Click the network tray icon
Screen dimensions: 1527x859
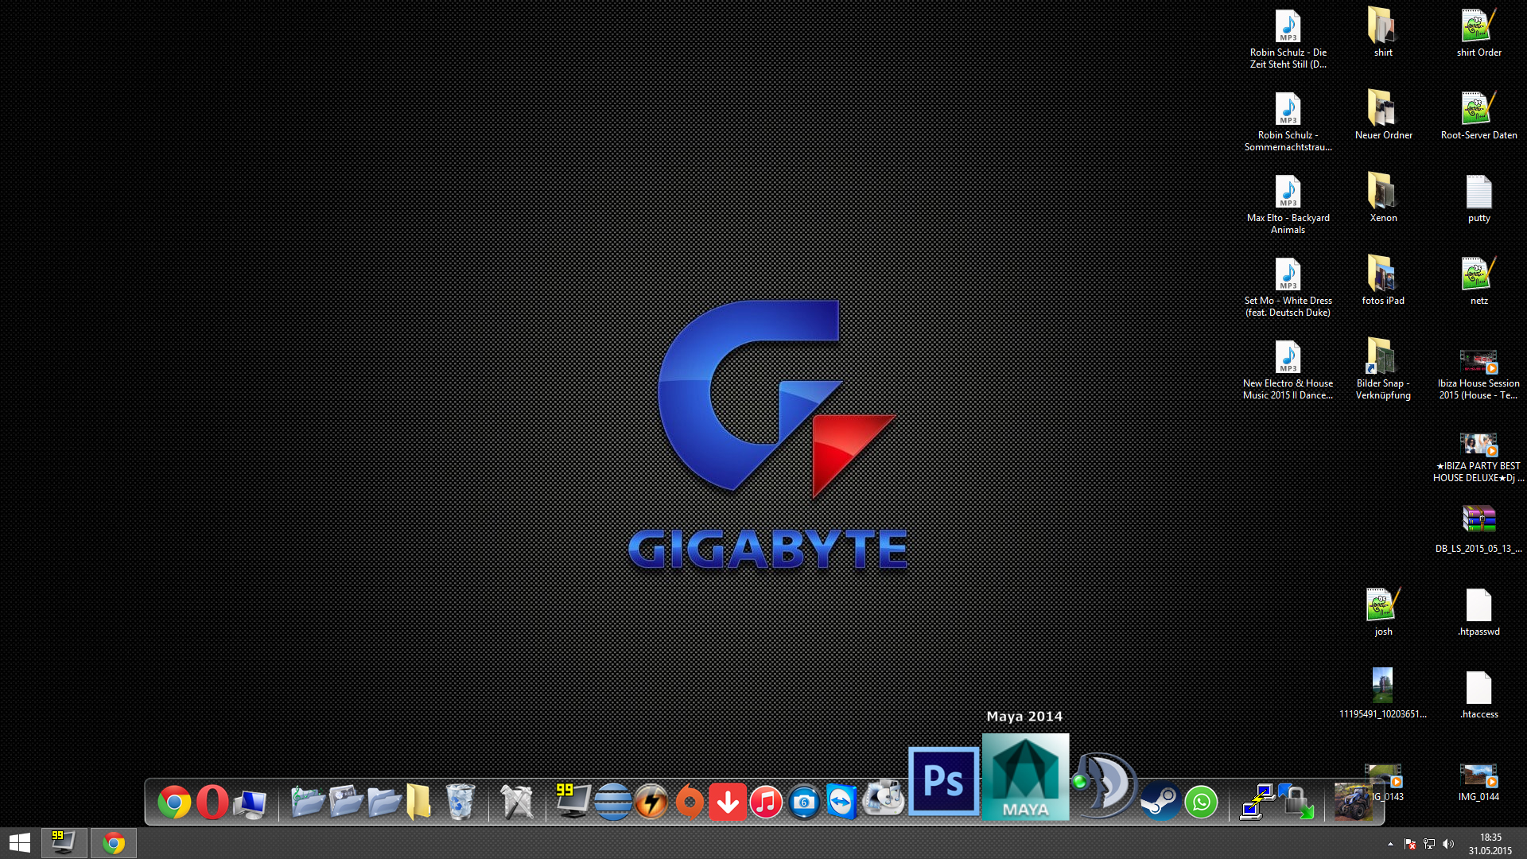pos(1429,844)
